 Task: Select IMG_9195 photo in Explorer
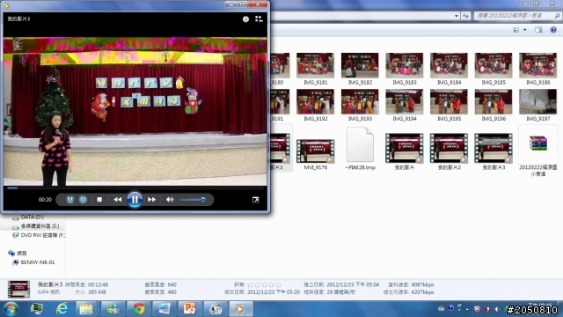click(x=449, y=102)
